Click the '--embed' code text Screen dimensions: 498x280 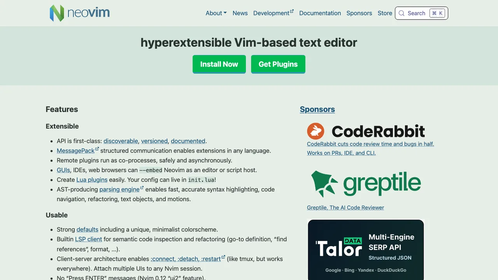(x=151, y=170)
